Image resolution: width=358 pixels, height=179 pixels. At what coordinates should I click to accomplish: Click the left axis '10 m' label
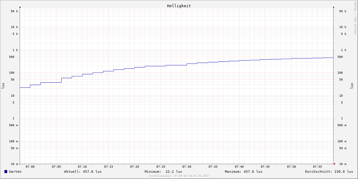14,164
